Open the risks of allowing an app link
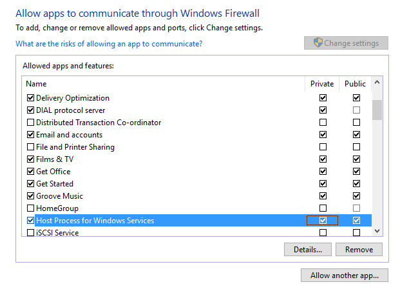The height and width of the screenshot is (291, 409). click(109, 44)
